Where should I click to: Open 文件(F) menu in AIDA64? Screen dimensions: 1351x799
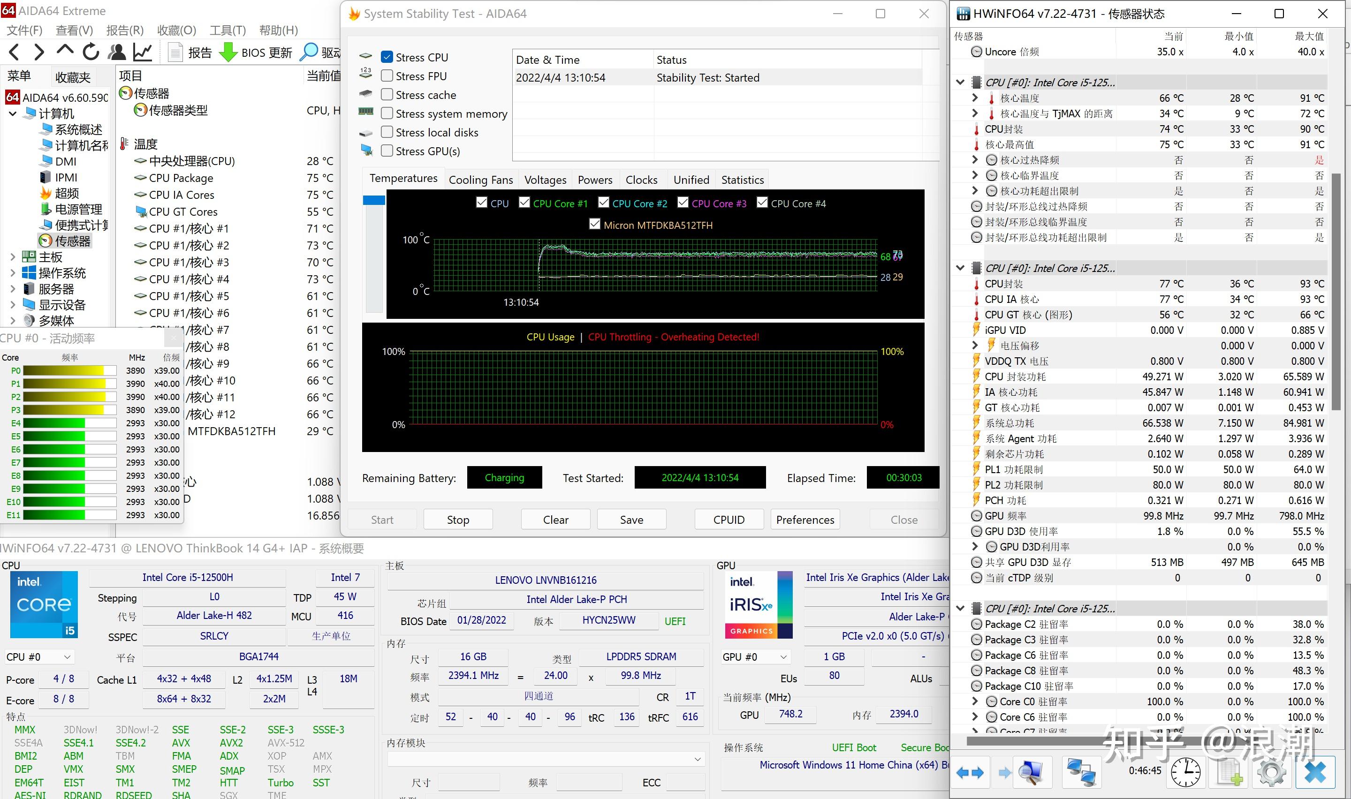(24, 30)
